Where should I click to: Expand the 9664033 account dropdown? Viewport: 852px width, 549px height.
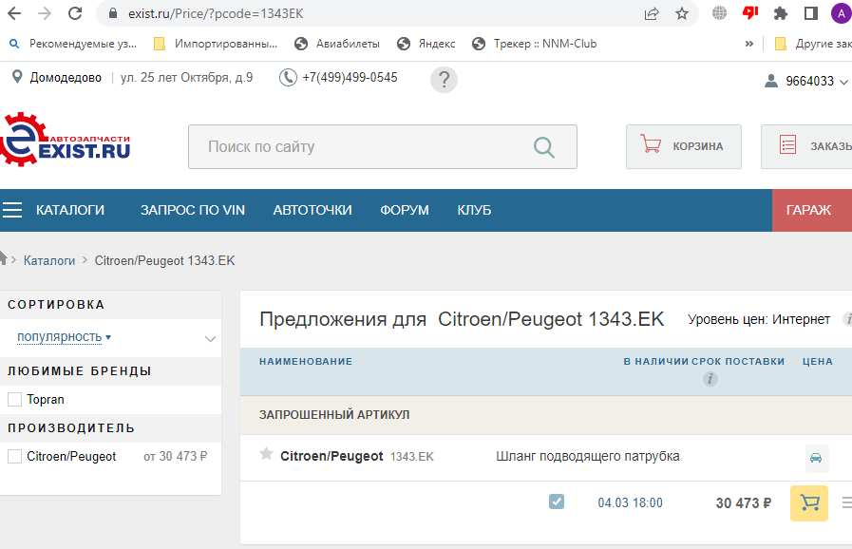(815, 81)
